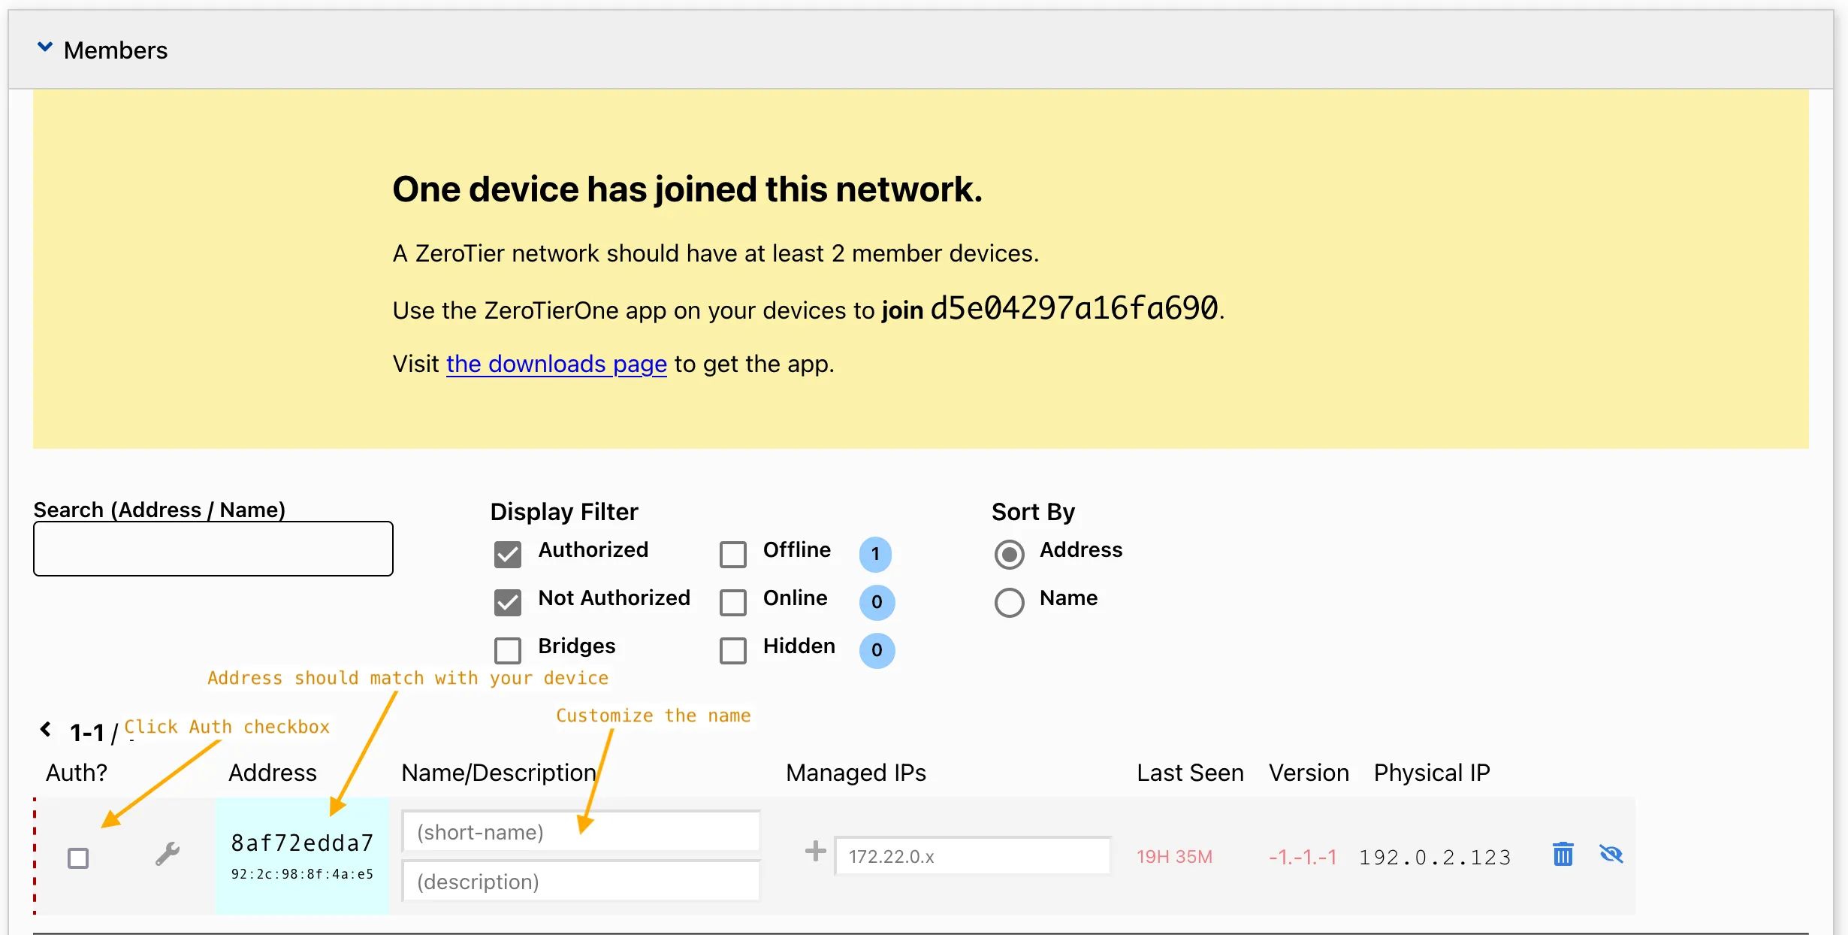Click the MAC address 92:2c:98:8f:4a:e5
Viewport: 1848px width, 935px height.
click(x=302, y=874)
